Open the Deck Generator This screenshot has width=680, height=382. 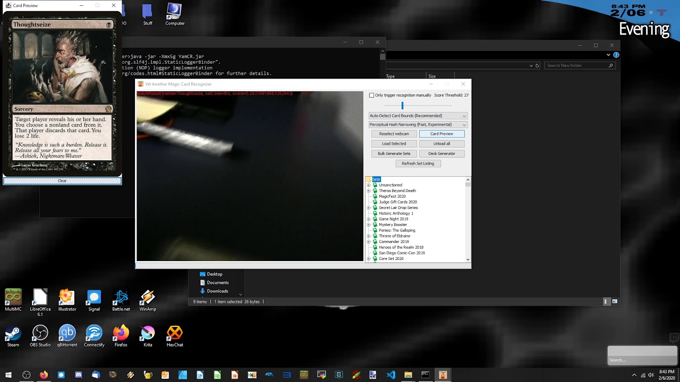(441, 153)
